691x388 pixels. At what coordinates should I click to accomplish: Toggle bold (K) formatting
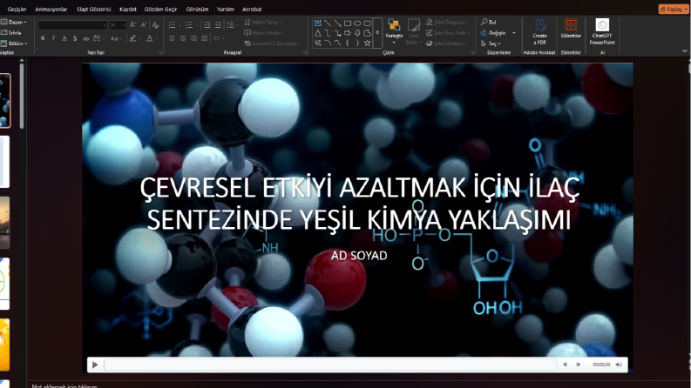click(43, 38)
